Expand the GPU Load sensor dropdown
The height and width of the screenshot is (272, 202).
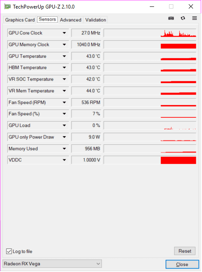tap(64, 126)
